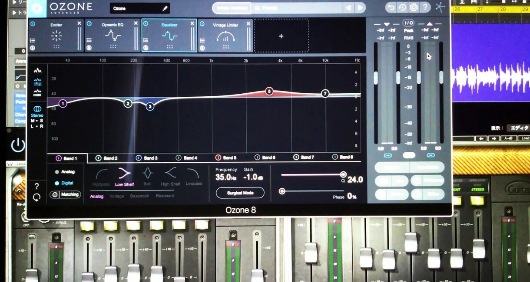Image resolution: width=530 pixels, height=282 pixels.
Task: Bypass the Exciter module power toggle
Action: pyautogui.click(x=33, y=24)
